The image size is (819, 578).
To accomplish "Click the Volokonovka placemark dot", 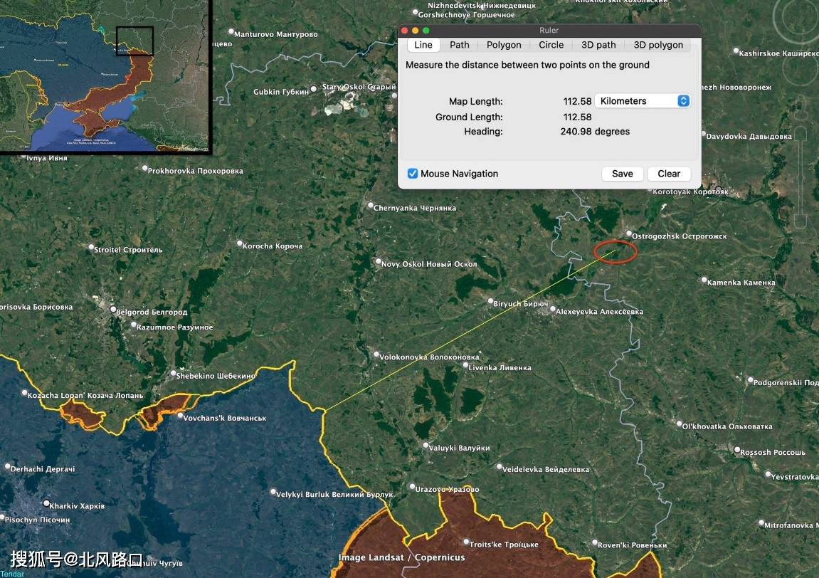I will (x=376, y=354).
